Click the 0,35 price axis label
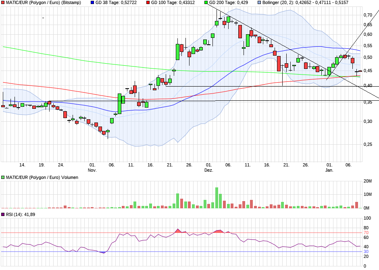The image size is (379, 270). coord(368,102)
